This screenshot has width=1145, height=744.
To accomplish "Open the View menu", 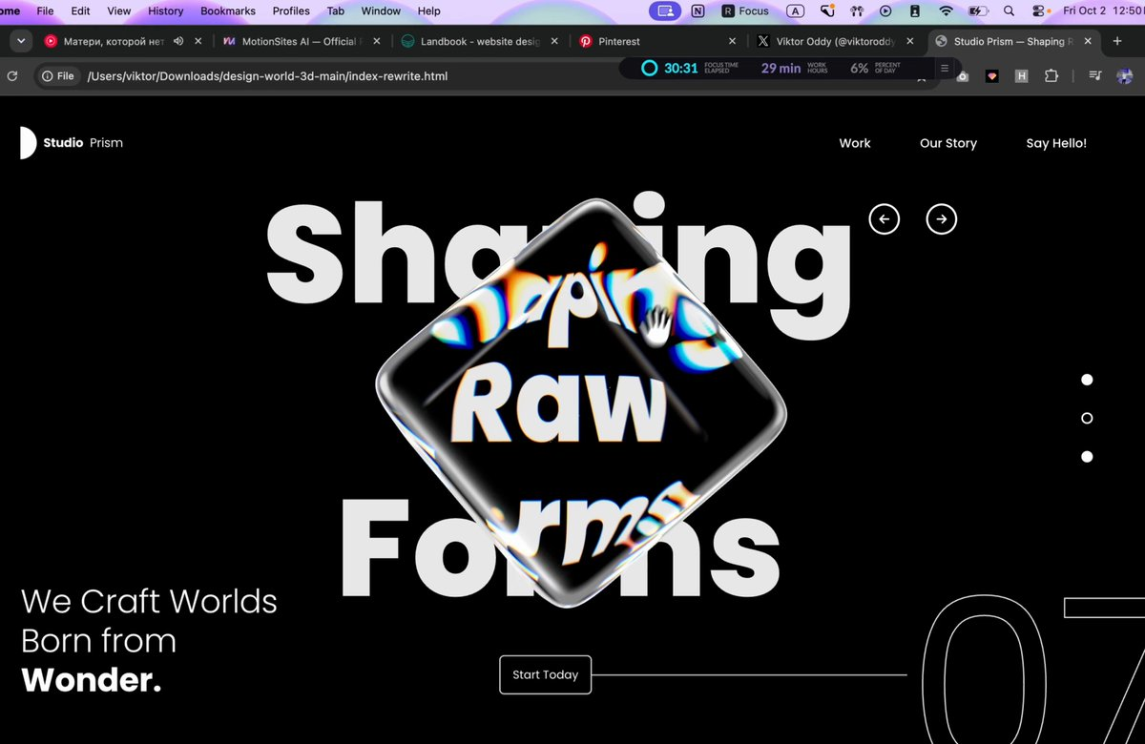I will pyautogui.click(x=119, y=10).
